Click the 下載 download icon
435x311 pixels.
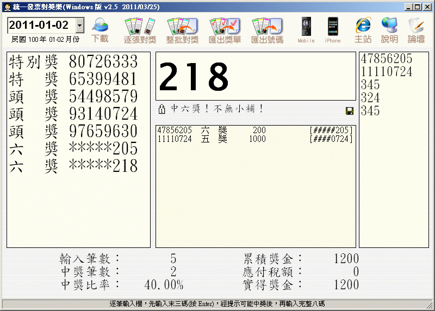point(100,30)
